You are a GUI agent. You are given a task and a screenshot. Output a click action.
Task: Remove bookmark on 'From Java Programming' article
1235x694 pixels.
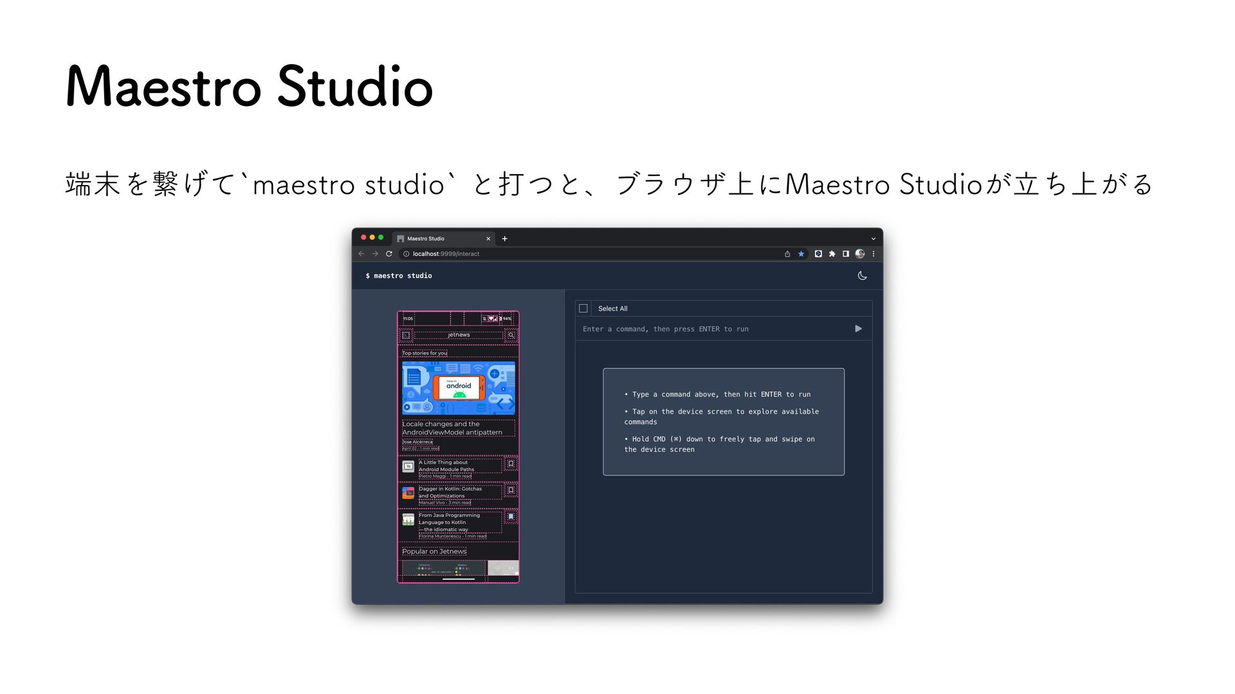511,516
